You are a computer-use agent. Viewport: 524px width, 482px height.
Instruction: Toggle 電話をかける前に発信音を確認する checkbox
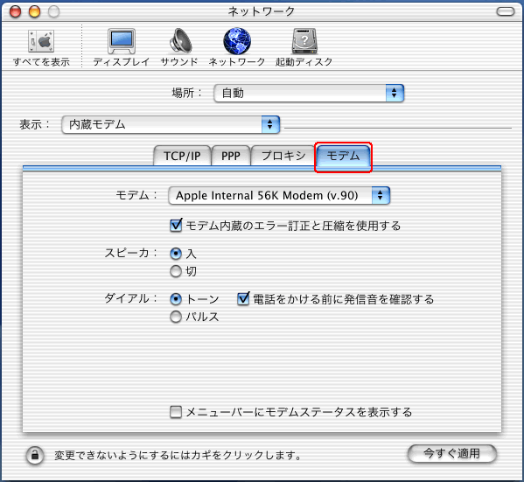coord(243,299)
